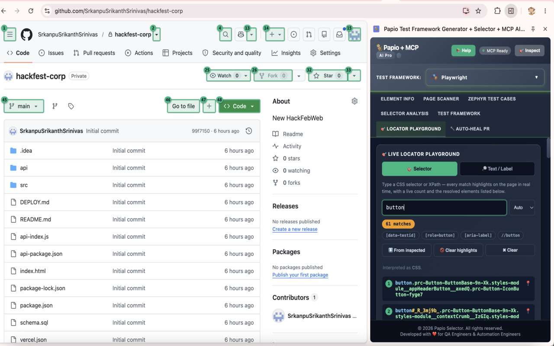Open commit history clock icon
Image resolution: width=554 pixels, height=346 pixels.
pos(249,131)
